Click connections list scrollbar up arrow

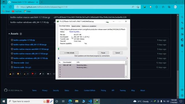tap(126, 62)
